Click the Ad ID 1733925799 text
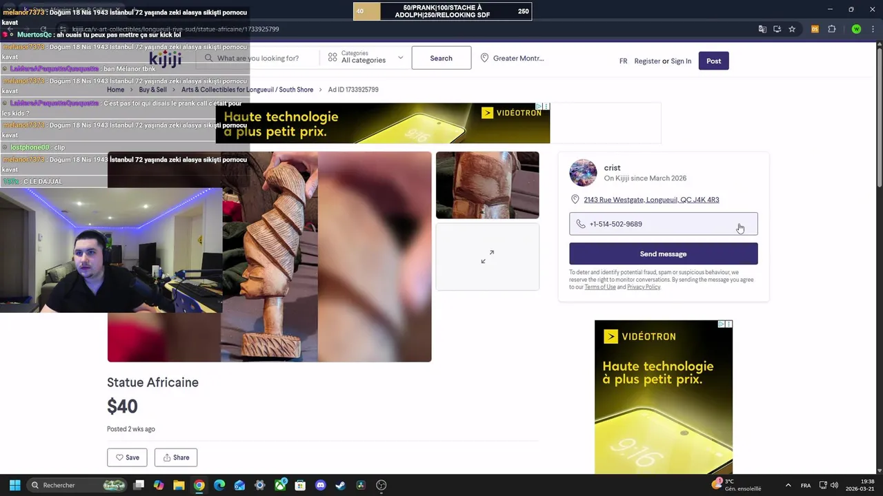The image size is (883, 496). [353, 90]
